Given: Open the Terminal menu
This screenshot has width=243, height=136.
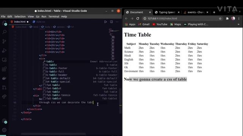Looking at the screenshot, I should point(54,17).
